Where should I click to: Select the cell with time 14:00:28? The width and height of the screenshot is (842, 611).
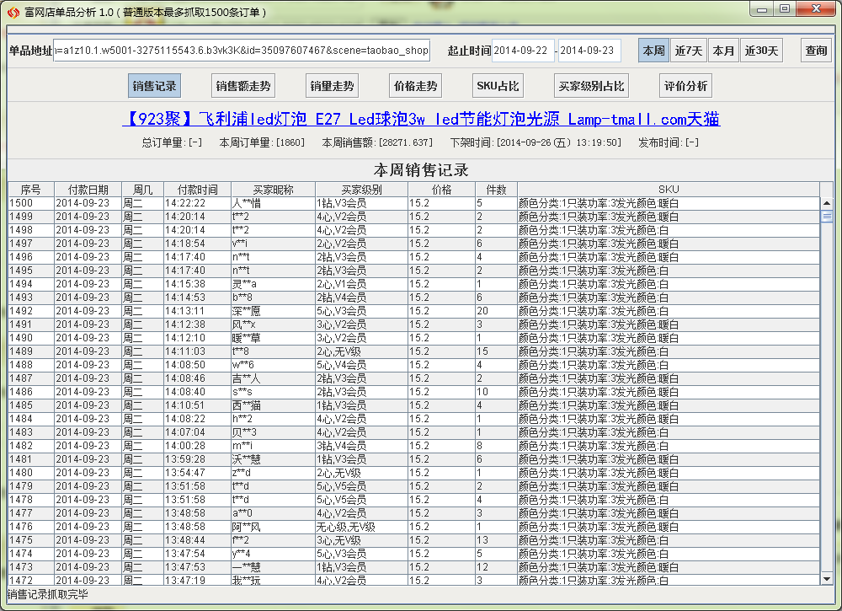pyautogui.click(x=197, y=446)
